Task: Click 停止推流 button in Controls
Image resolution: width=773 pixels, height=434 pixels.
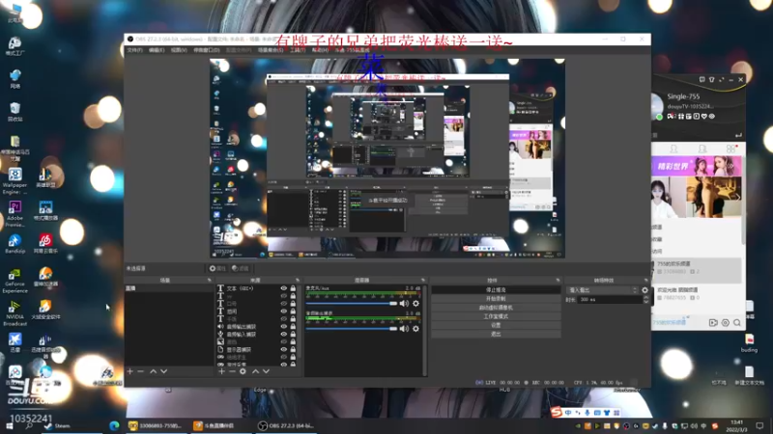Action: [x=496, y=290]
